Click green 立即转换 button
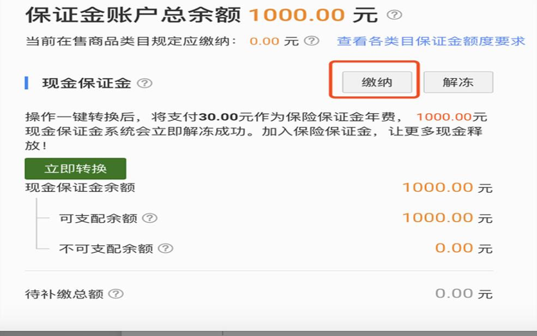Screen dimensions: 537x336 click(x=75, y=169)
